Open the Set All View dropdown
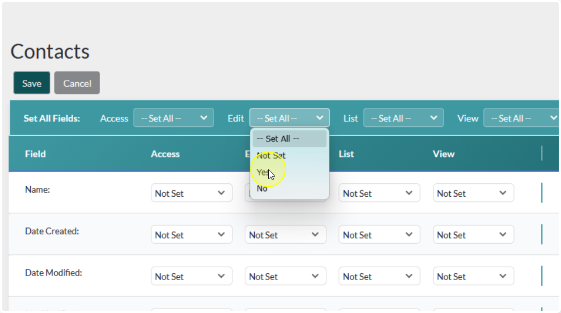561x313 pixels. pos(522,118)
